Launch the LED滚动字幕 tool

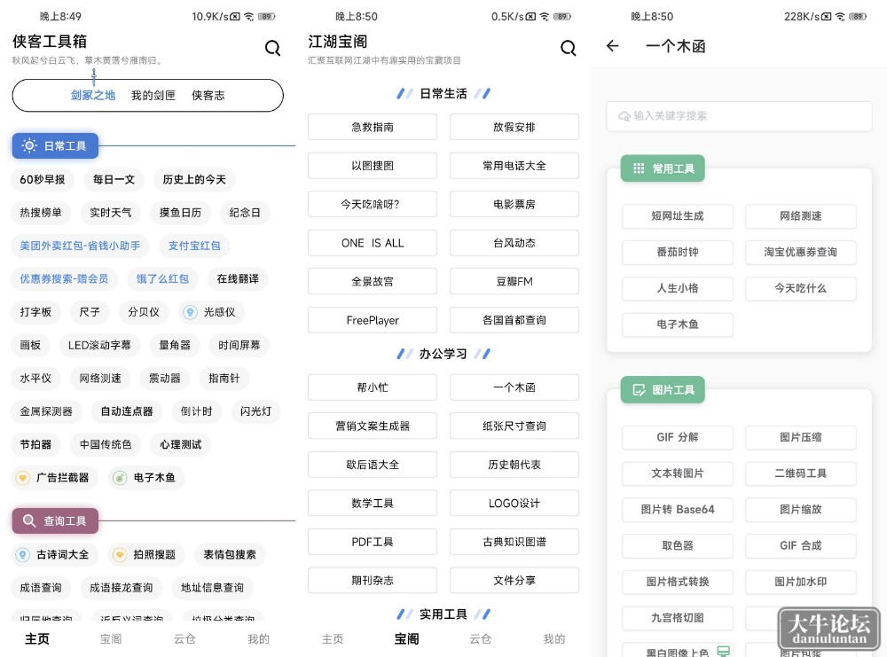click(x=99, y=345)
